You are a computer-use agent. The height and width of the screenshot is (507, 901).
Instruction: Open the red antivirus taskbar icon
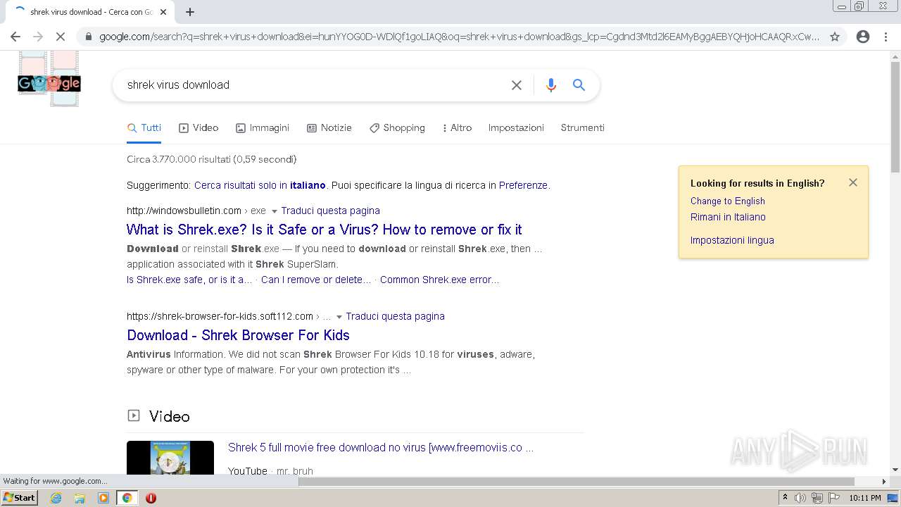pyautogui.click(x=151, y=498)
